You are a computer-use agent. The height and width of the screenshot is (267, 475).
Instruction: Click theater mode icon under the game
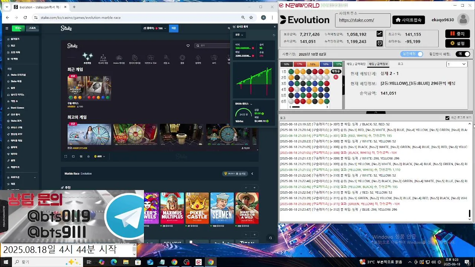point(73,156)
